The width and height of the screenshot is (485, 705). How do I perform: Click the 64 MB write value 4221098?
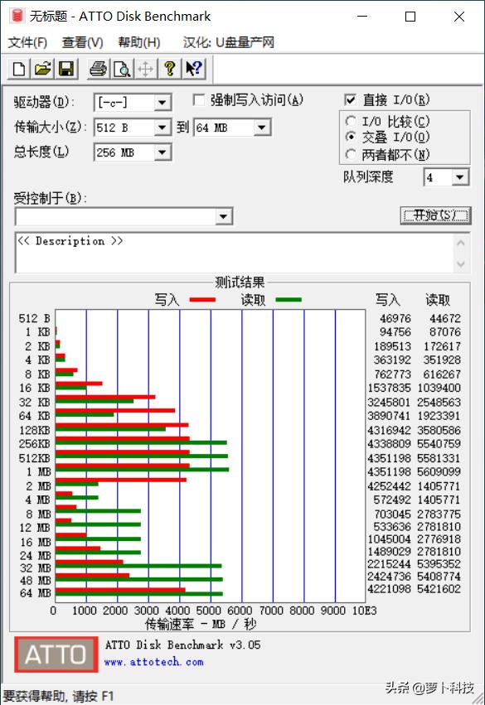click(x=389, y=589)
